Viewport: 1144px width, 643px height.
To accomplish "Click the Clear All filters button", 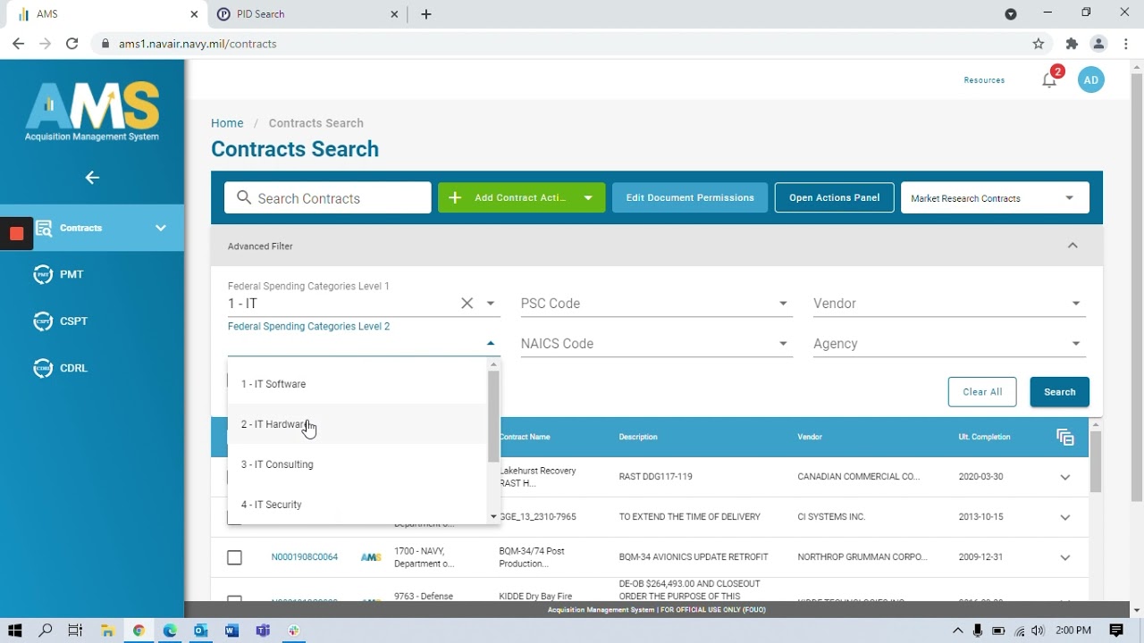I will point(982,392).
